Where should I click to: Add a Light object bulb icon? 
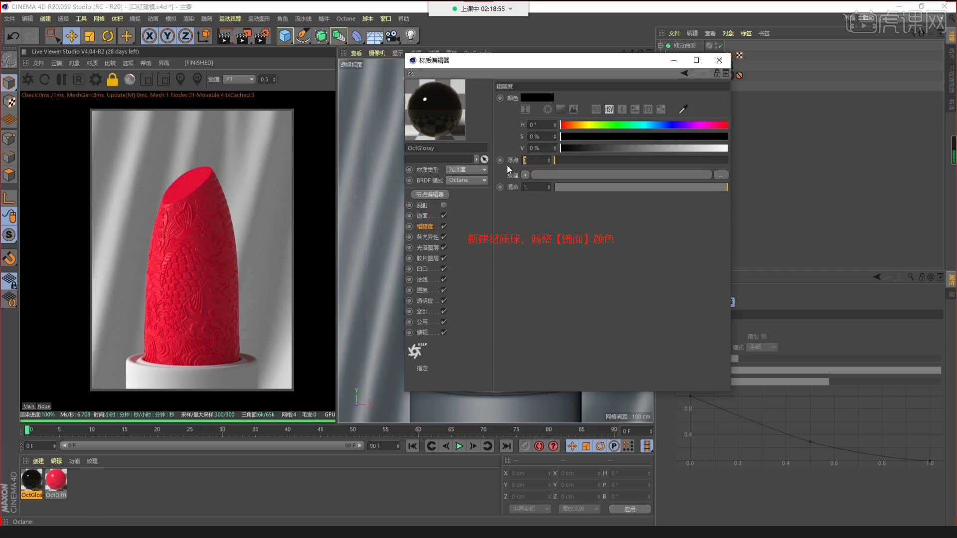(x=410, y=36)
